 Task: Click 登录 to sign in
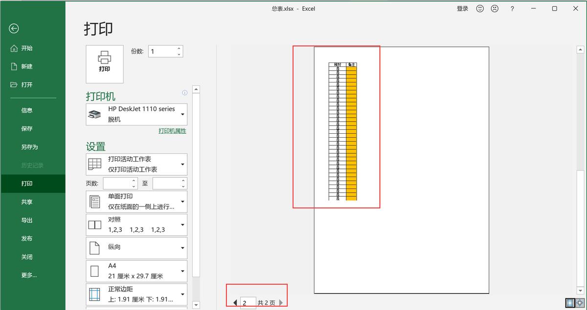coord(462,8)
